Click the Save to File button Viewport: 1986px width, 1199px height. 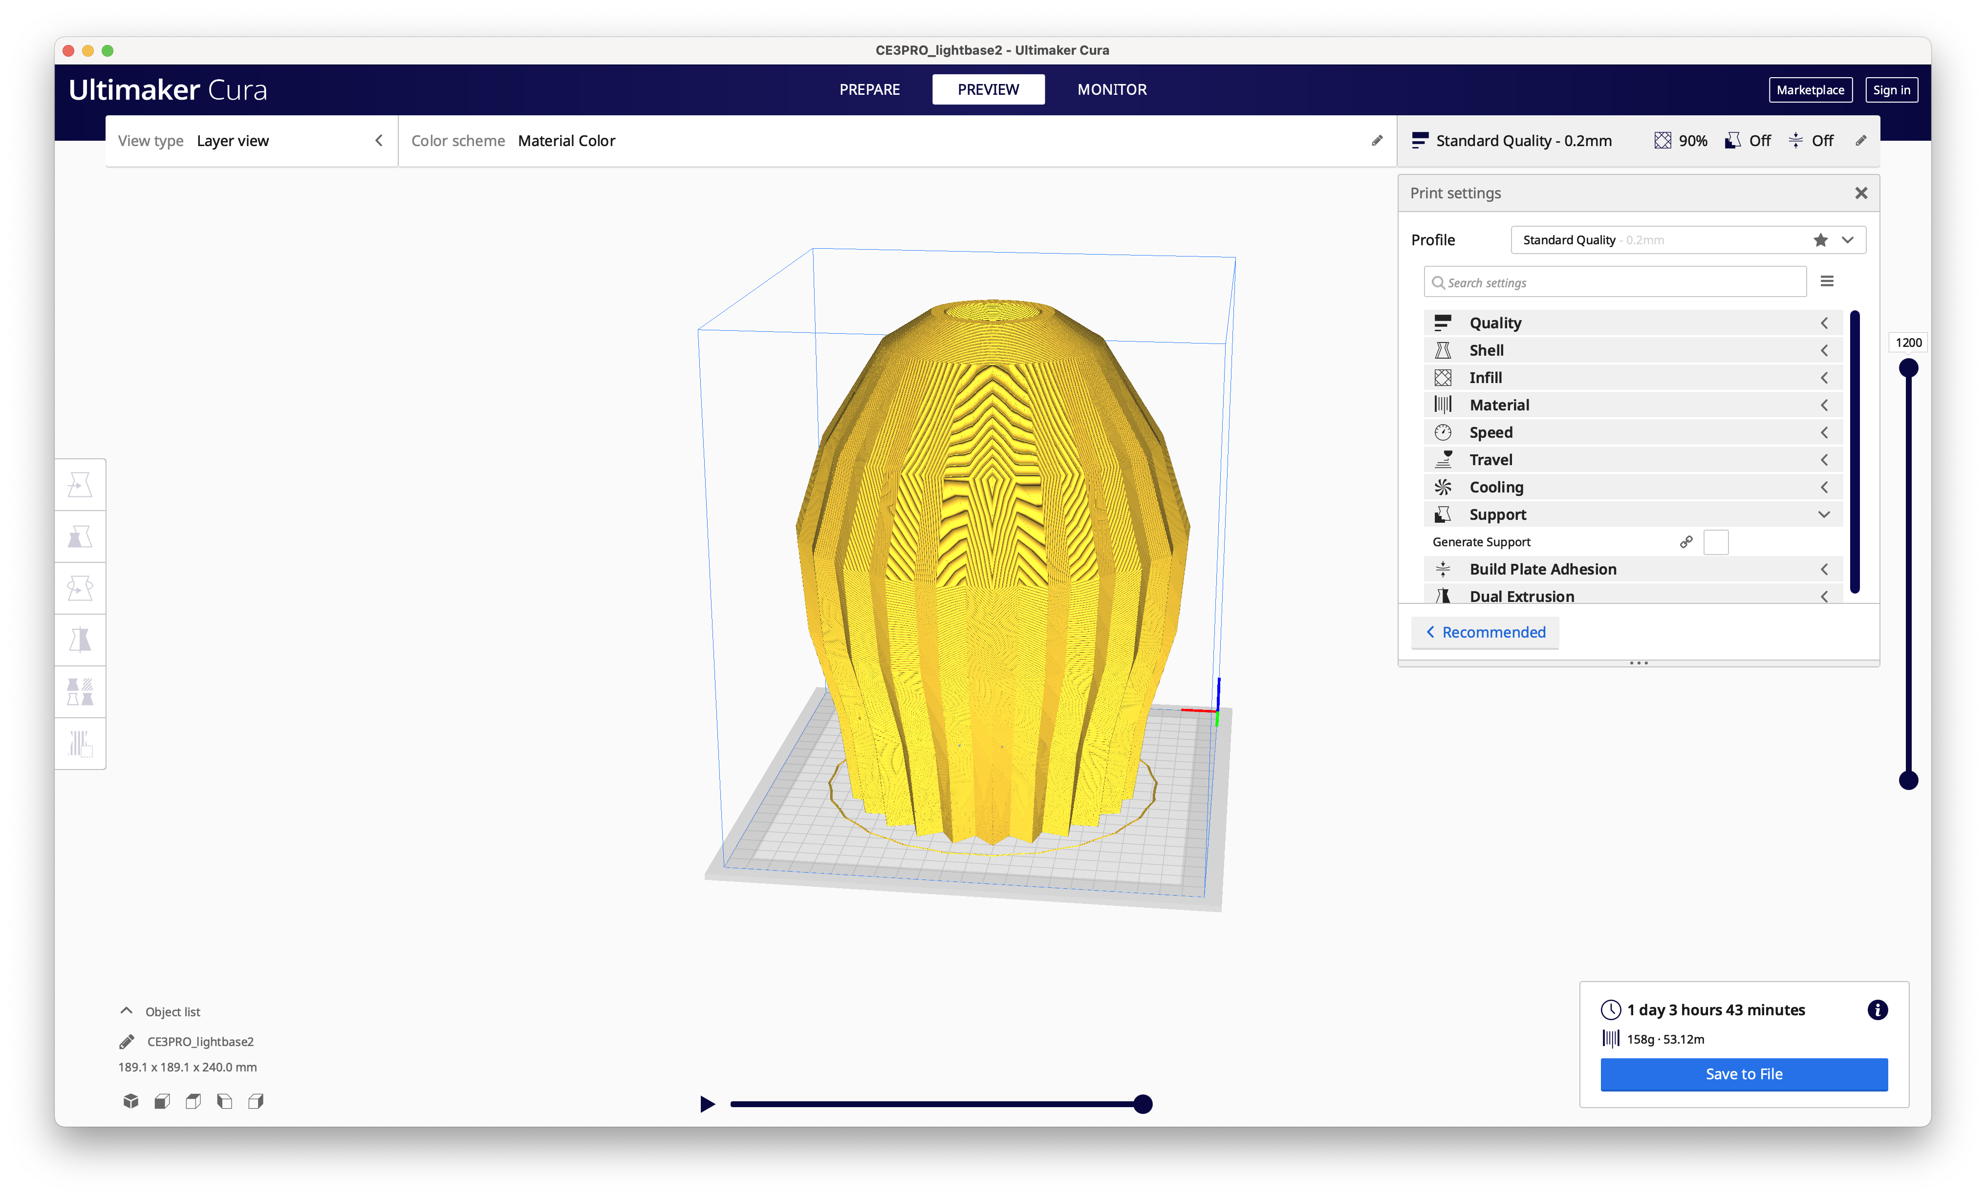pos(1744,1074)
